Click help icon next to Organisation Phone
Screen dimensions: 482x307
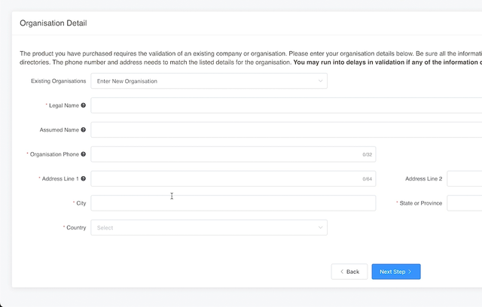pos(84,154)
